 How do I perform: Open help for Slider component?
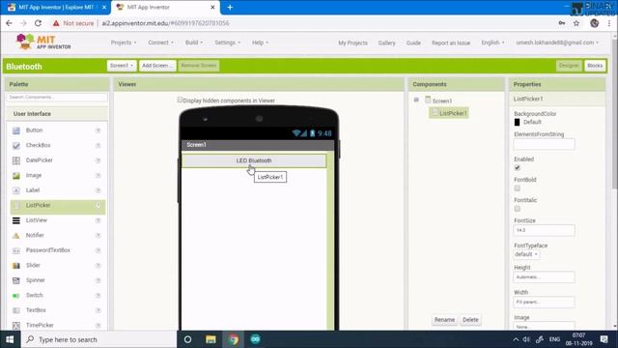click(x=98, y=265)
